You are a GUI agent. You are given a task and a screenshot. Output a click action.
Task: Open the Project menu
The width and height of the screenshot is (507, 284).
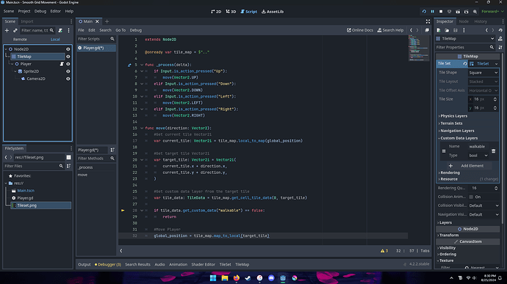point(24,11)
